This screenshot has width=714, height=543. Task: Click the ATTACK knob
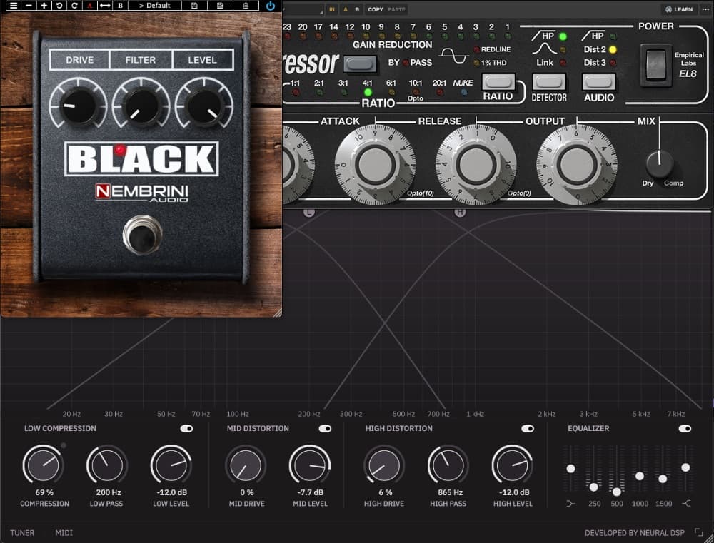[375, 165]
